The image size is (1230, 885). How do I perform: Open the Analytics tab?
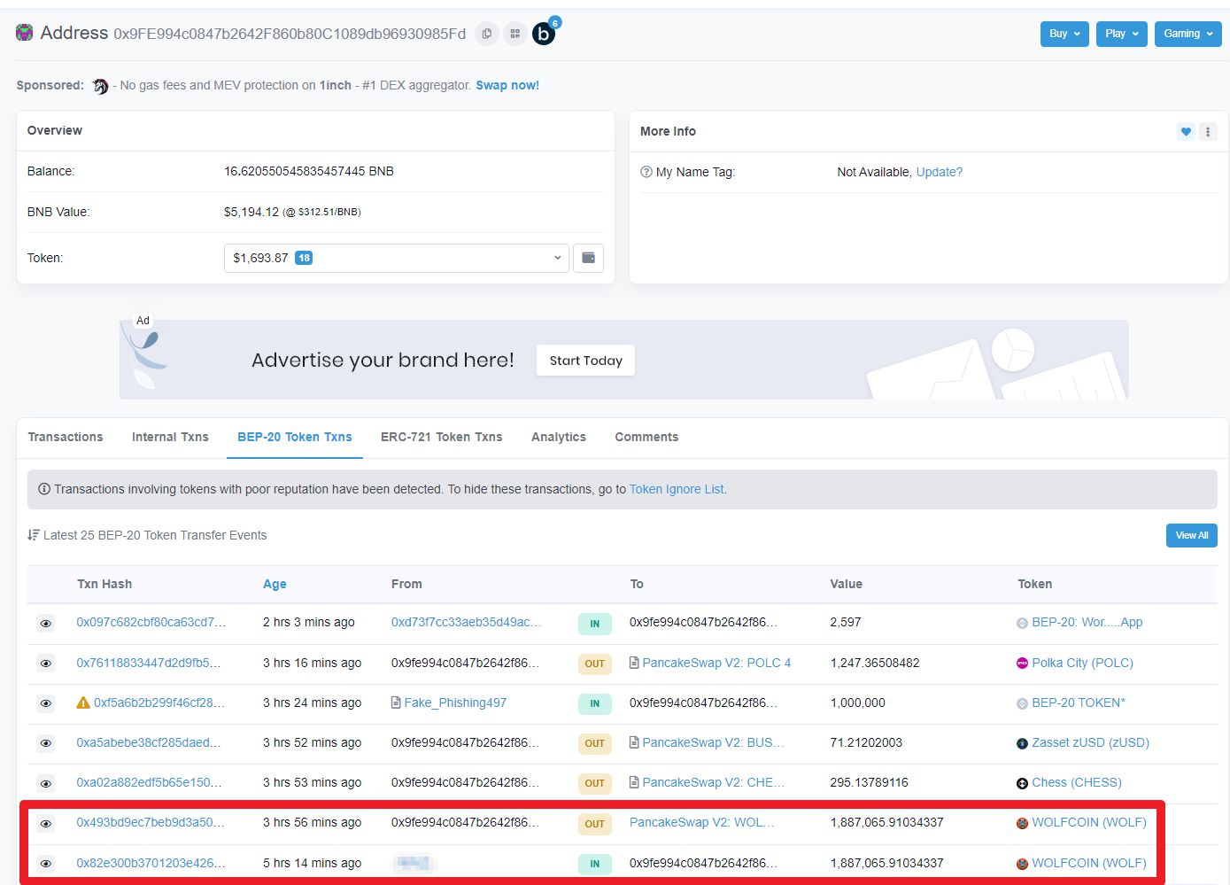tap(559, 437)
